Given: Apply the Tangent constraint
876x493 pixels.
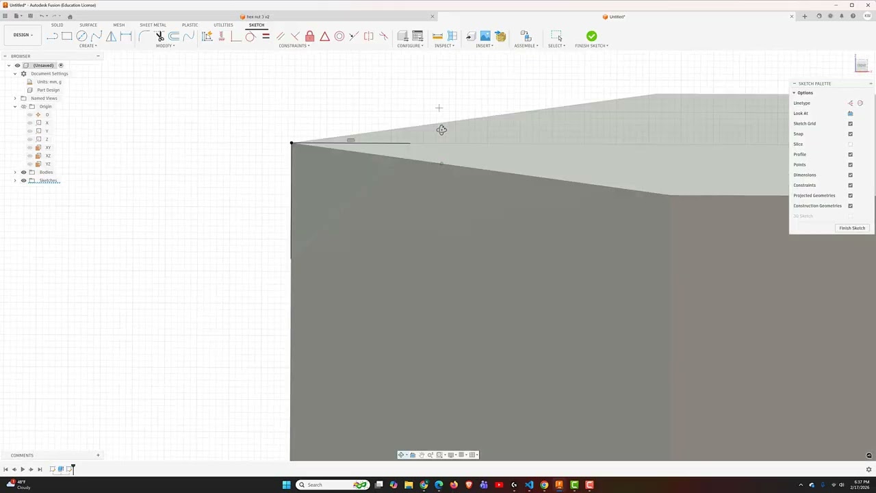Looking at the screenshot, I should click(250, 36).
